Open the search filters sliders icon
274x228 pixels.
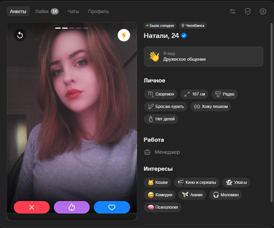tap(233, 11)
